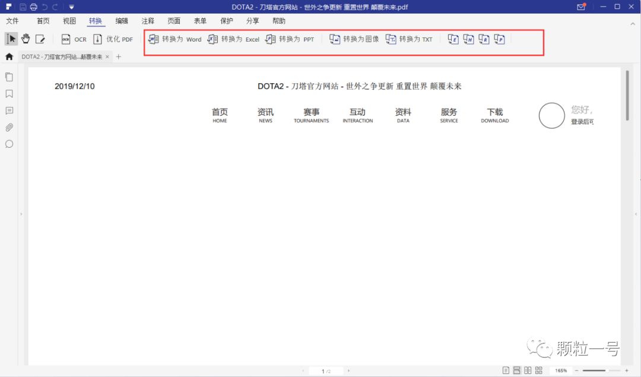The height and width of the screenshot is (377, 641).
Task: Switch to thumbnail grid view mode
Action: coord(538,369)
